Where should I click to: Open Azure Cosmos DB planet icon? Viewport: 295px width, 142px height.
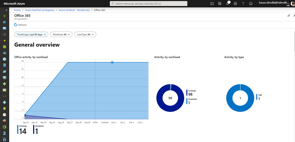click(5, 71)
